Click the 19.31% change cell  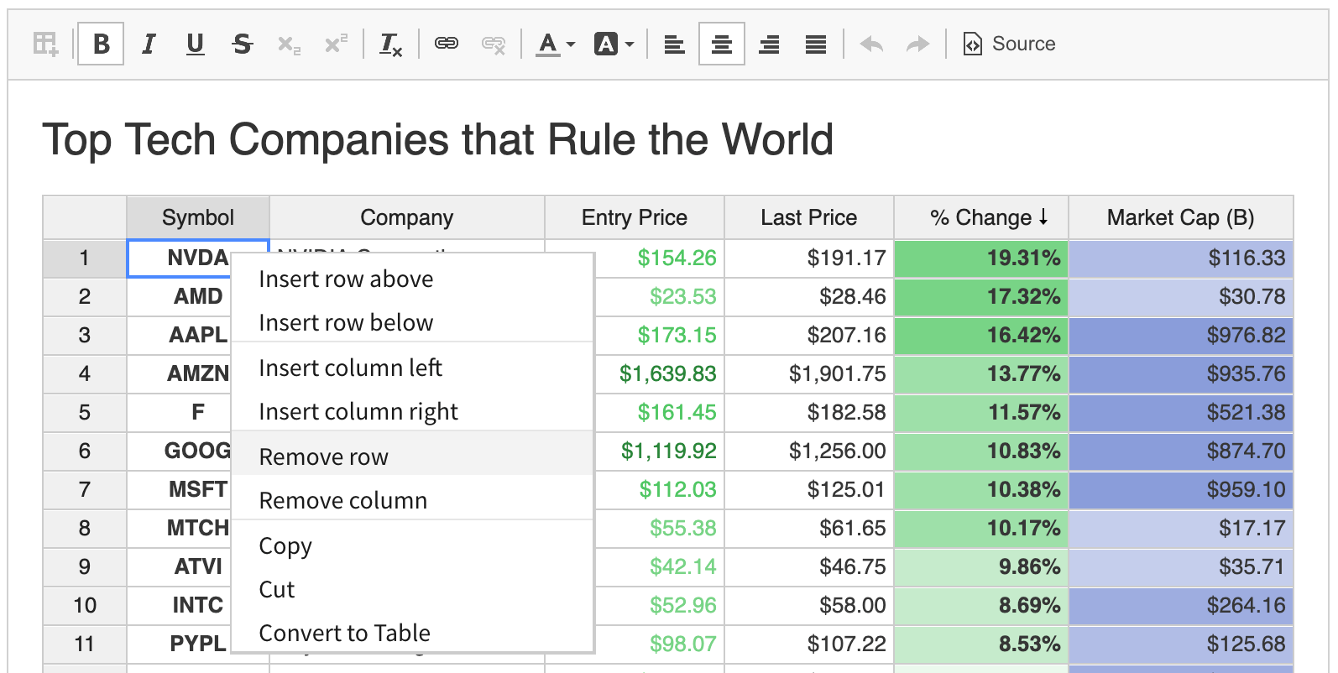(x=981, y=258)
